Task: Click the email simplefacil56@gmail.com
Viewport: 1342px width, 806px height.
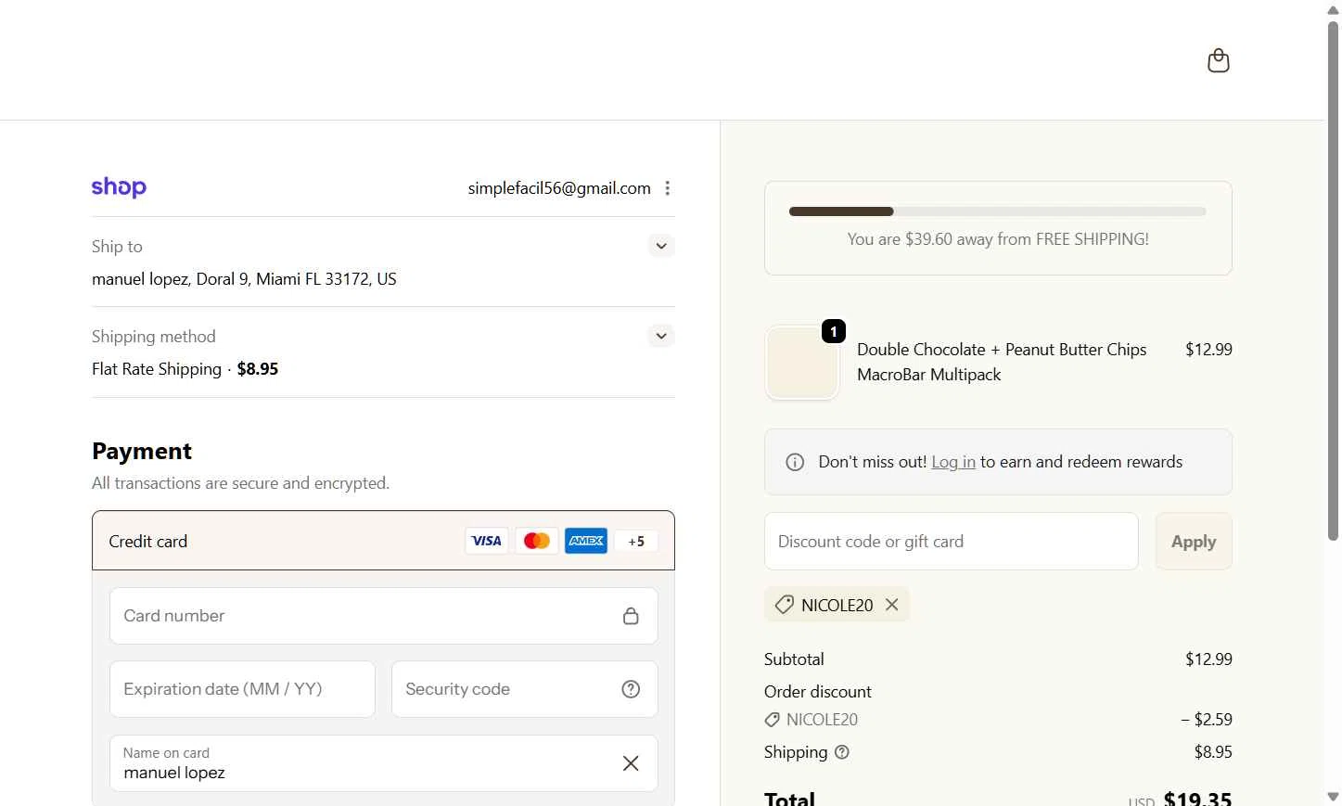Action: click(x=559, y=188)
